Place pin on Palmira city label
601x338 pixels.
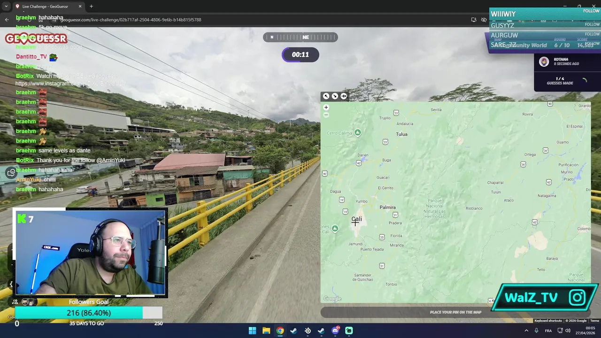[x=387, y=207]
